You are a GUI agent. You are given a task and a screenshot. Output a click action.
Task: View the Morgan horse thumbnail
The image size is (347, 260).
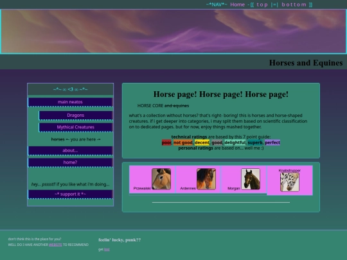tap(251, 179)
